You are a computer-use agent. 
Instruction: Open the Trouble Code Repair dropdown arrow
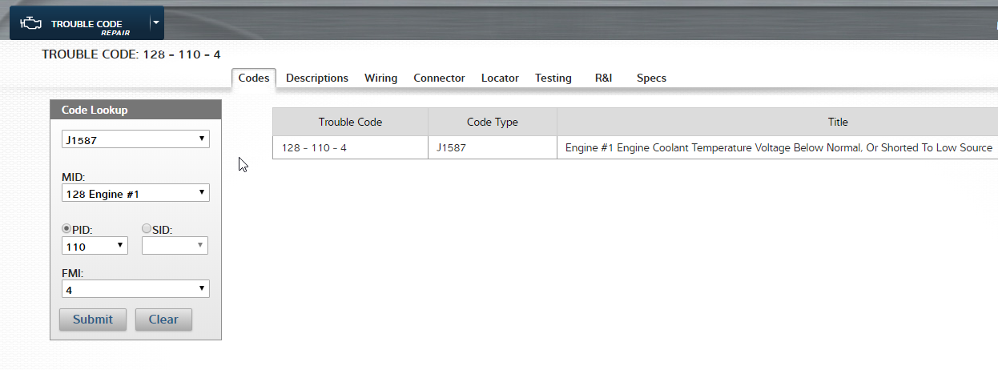point(155,22)
